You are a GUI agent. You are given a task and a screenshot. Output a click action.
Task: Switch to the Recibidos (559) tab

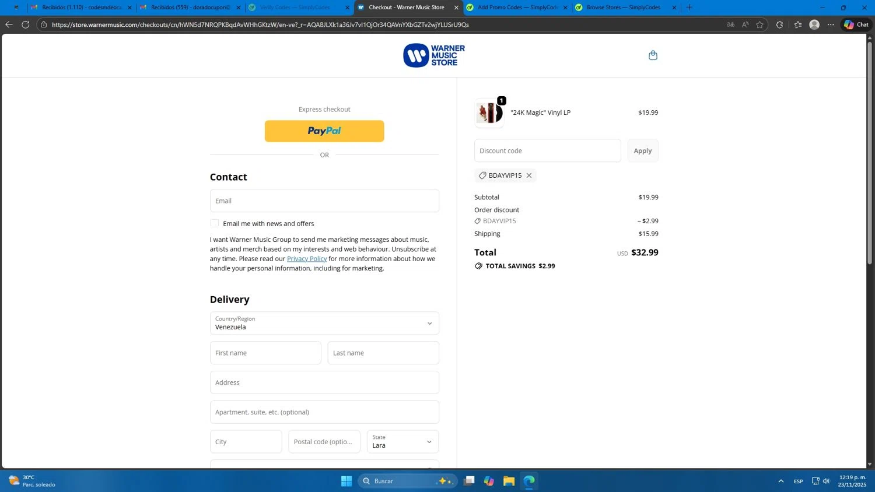click(x=190, y=8)
